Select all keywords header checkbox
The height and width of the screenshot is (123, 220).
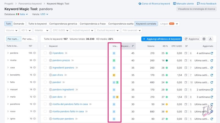point(45,46)
